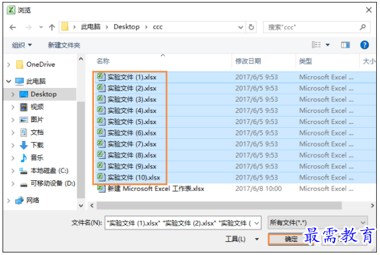Click Excel icon of 实验文件 (9).xlsx
The height and width of the screenshot is (255, 380).
coord(101,166)
